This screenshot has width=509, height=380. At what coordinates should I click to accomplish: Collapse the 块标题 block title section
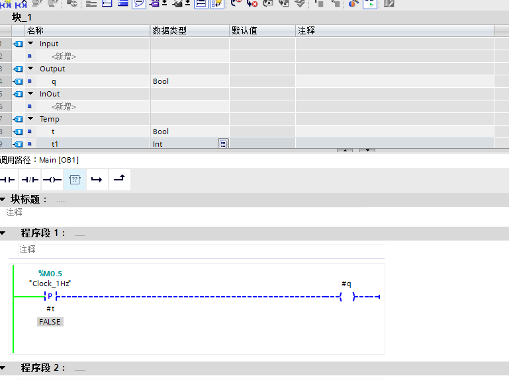pyautogui.click(x=3, y=199)
